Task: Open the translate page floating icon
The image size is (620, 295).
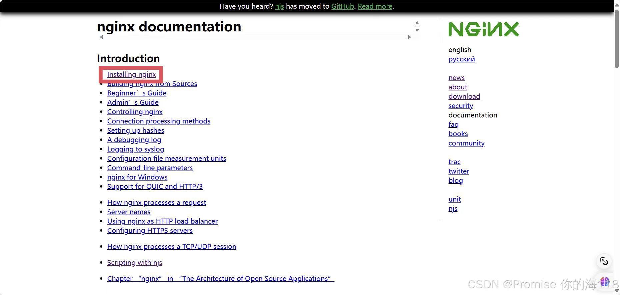Action: 604,261
